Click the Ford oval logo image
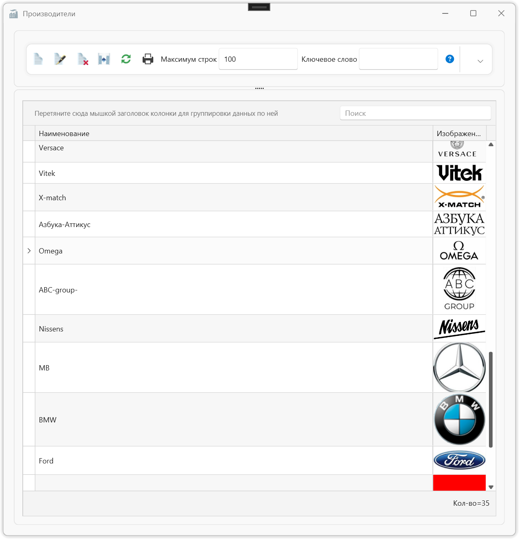Image resolution: width=519 pixels, height=539 pixels. click(x=459, y=461)
